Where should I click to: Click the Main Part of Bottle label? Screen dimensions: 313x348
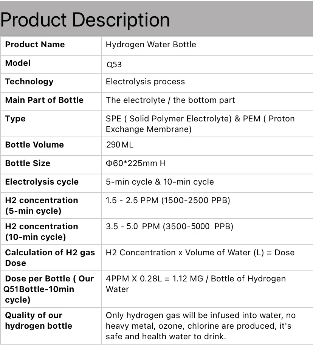tap(44, 100)
